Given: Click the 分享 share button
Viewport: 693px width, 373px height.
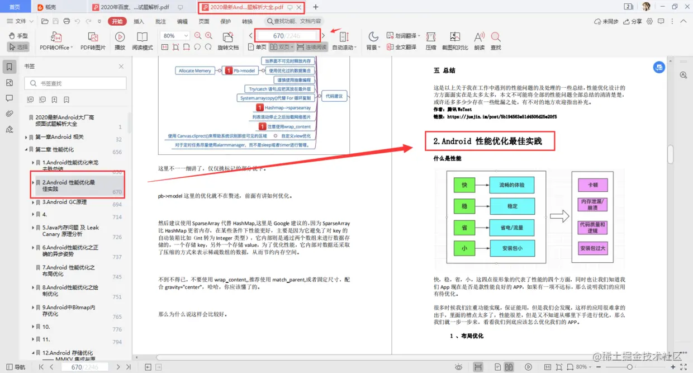Looking at the screenshot, I should pos(632,21).
